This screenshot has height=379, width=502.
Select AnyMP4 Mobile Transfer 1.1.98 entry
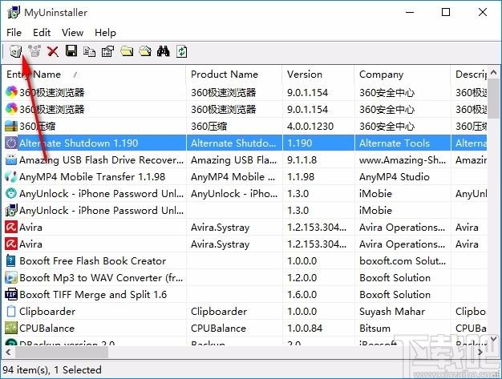click(x=92, y=176)
